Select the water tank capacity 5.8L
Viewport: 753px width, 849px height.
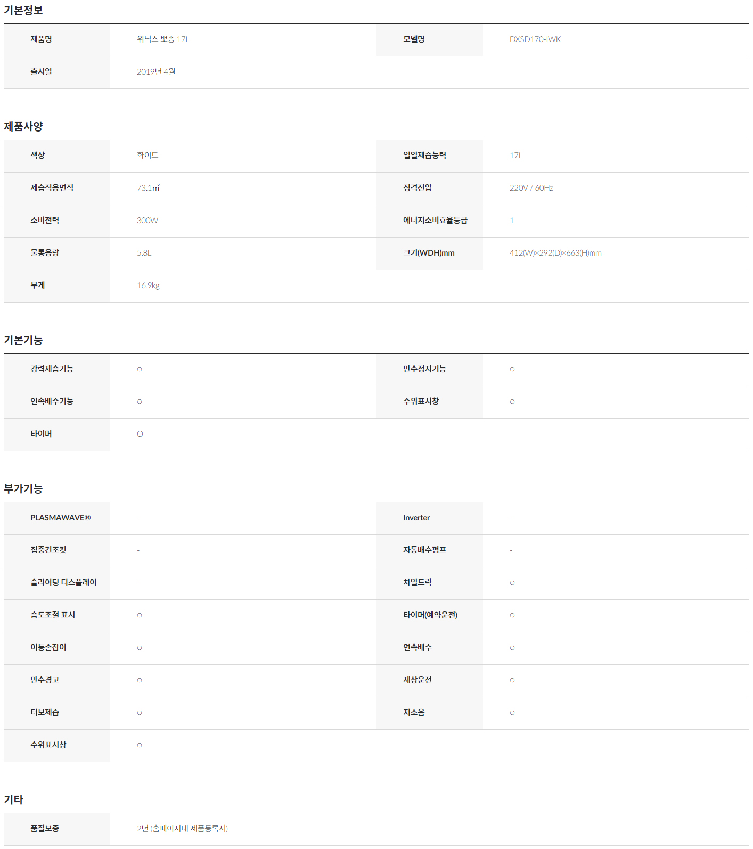pyautogui.click(x=144, y=253)
